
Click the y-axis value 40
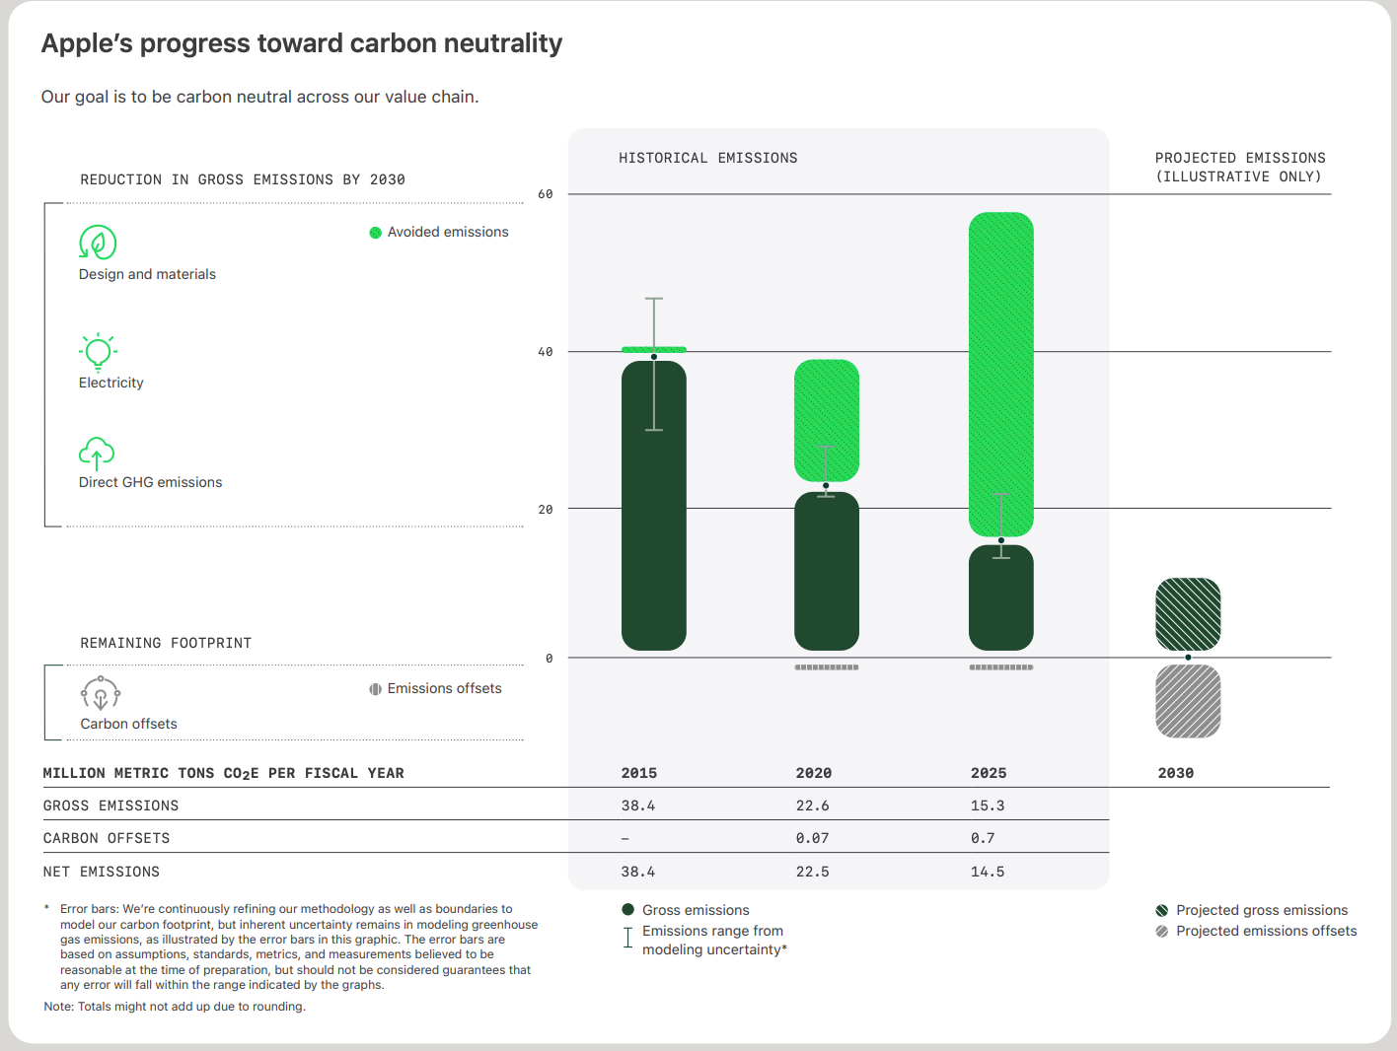pyautogui.click(x=546, y=352)
